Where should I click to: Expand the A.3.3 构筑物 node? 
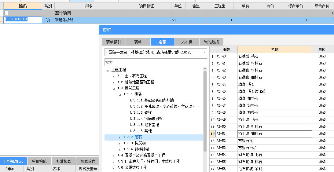tap(120, 144)
